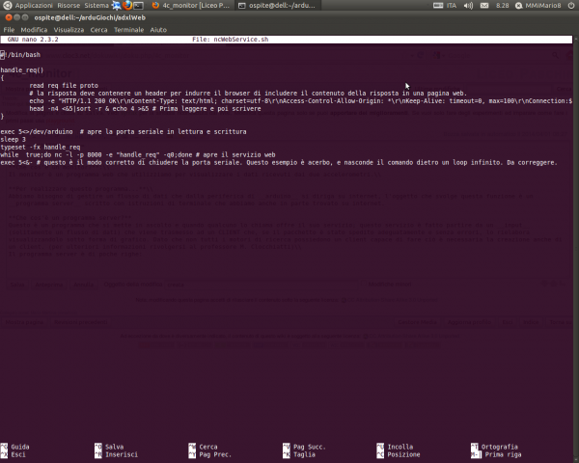Open the ITA keyboard layout indicator

[445, 5]
